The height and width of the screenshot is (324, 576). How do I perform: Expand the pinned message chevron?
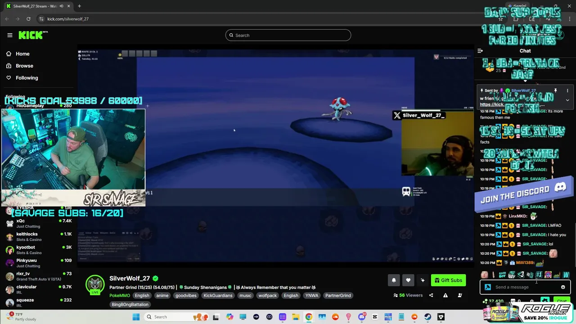point(567,100)
